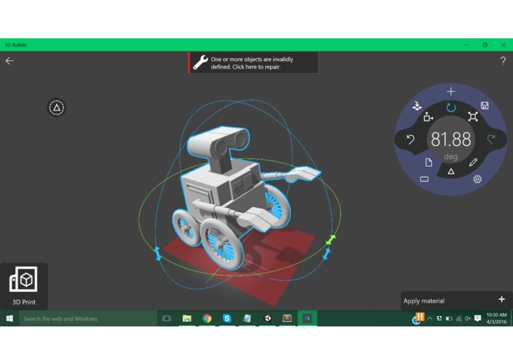Open the Action Center notification icon
The height and width of the screenshot is (364, 513).
point(478,318)
